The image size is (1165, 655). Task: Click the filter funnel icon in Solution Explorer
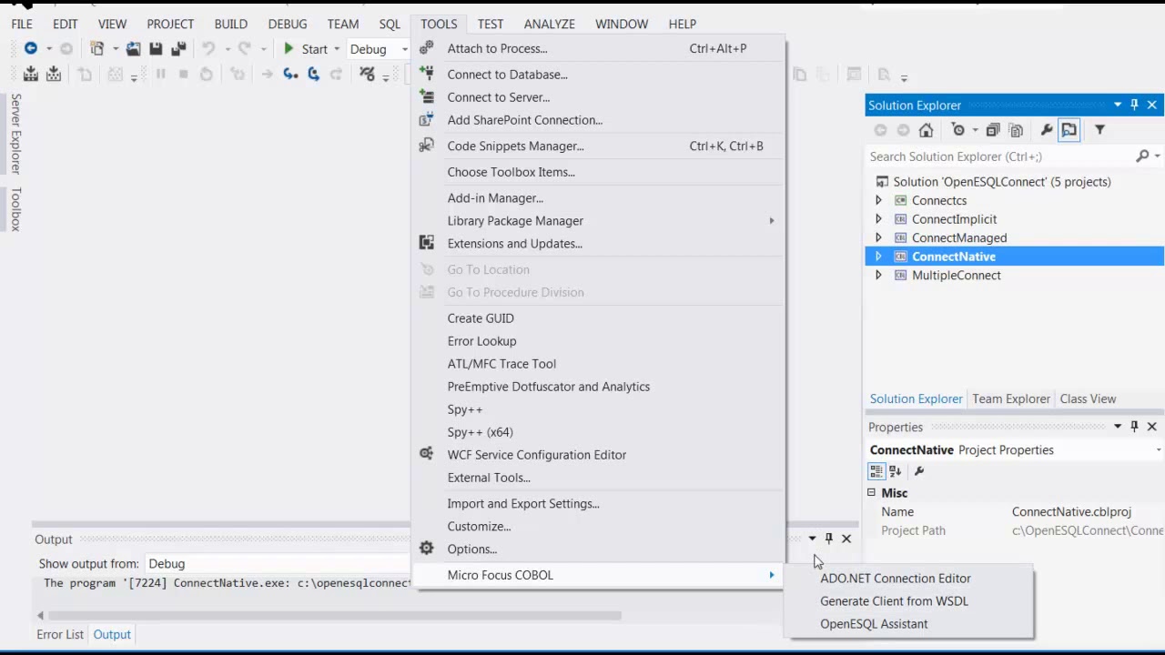(1099, 130)
